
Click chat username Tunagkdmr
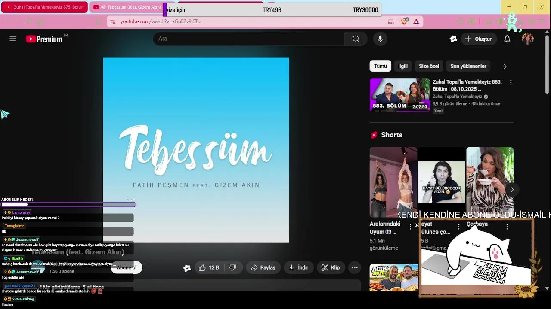14,226
